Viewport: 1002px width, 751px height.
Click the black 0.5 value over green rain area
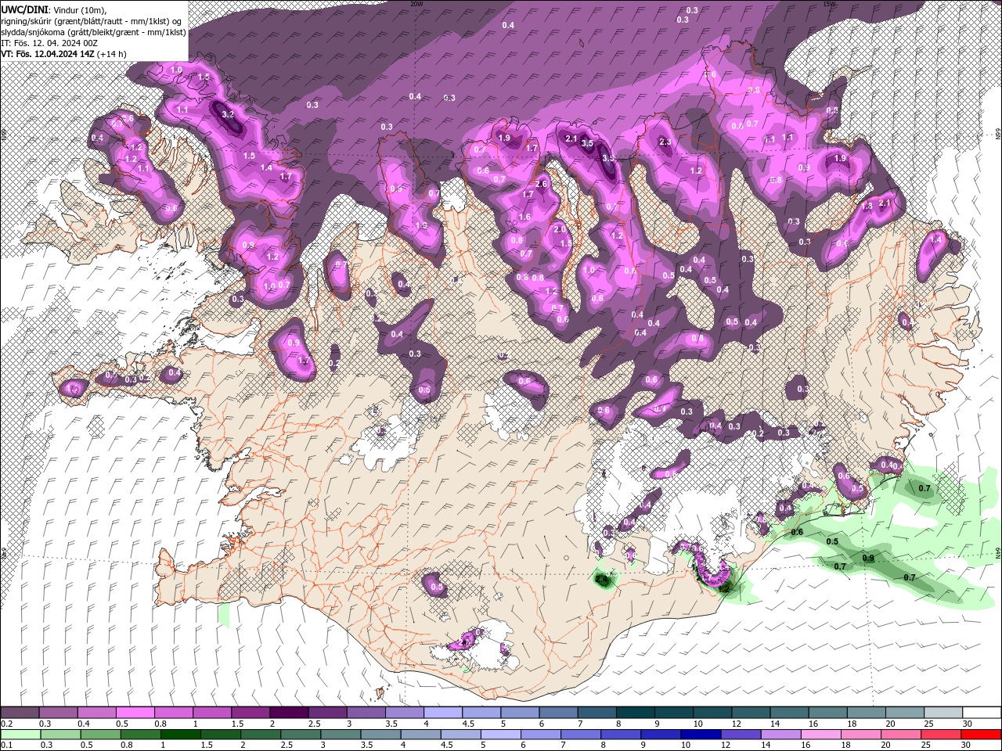click(832, 541)
